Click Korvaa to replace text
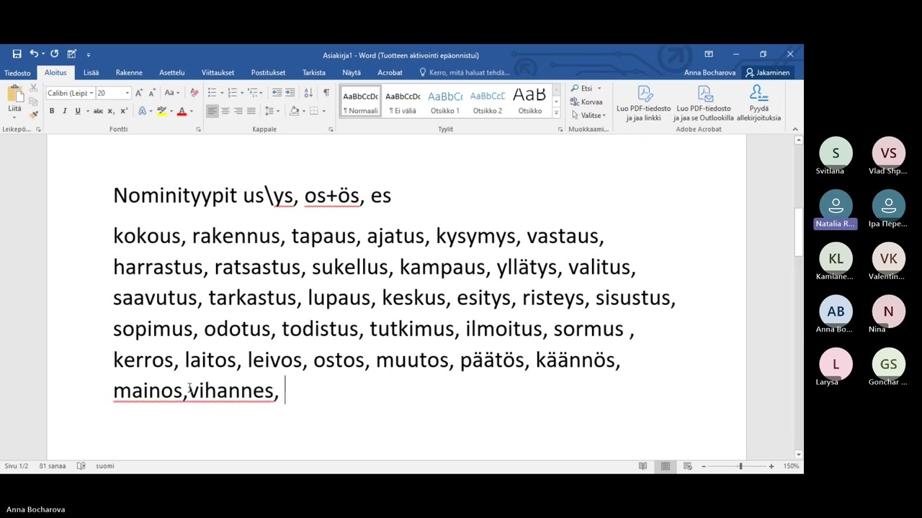Image resolution: width=922 pixels, height=518 pixels. coord(587,102)
